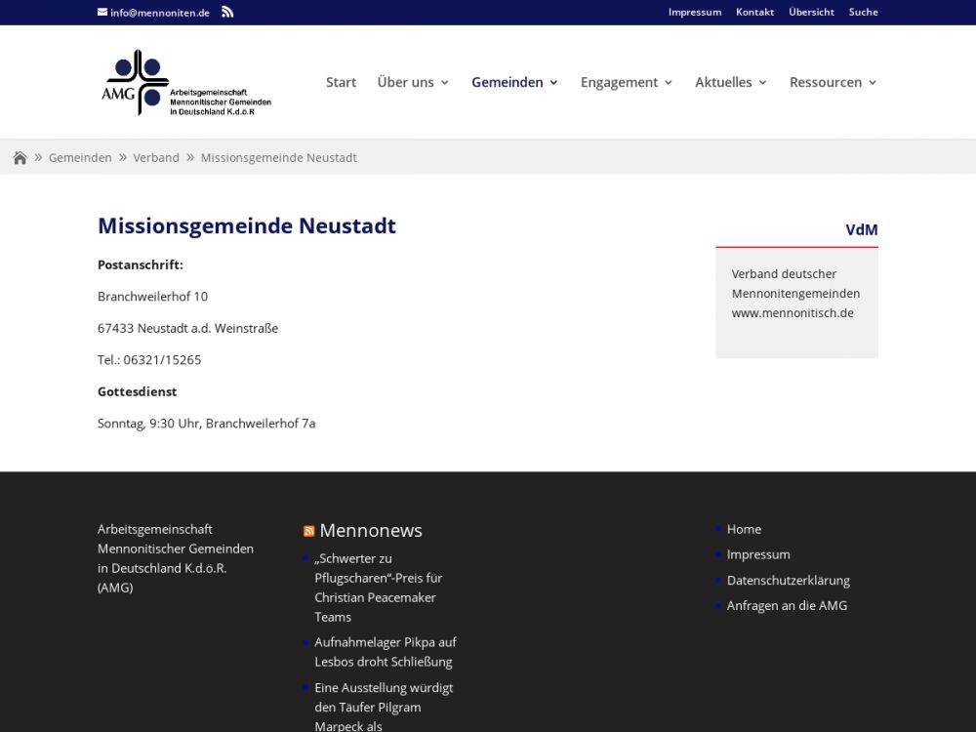
Task: Click Suche in the top bar
Action: pos(863,13)
